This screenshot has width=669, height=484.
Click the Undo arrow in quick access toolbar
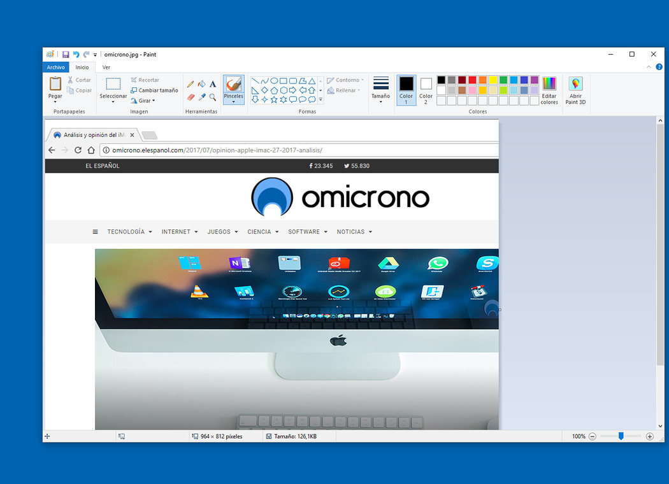(x=76, y=55)
